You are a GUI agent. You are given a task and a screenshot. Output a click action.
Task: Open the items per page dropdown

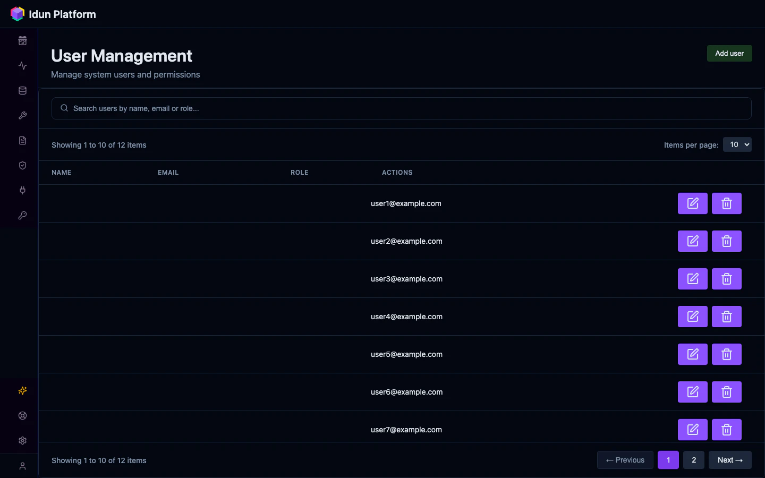tap(737, 144)
